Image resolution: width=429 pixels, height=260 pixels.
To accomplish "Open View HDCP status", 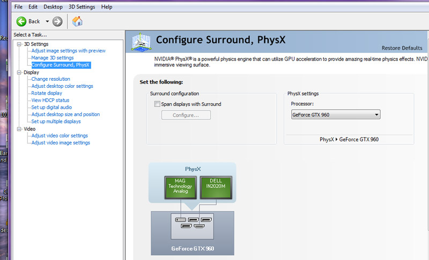I will (x=50, y=101).
